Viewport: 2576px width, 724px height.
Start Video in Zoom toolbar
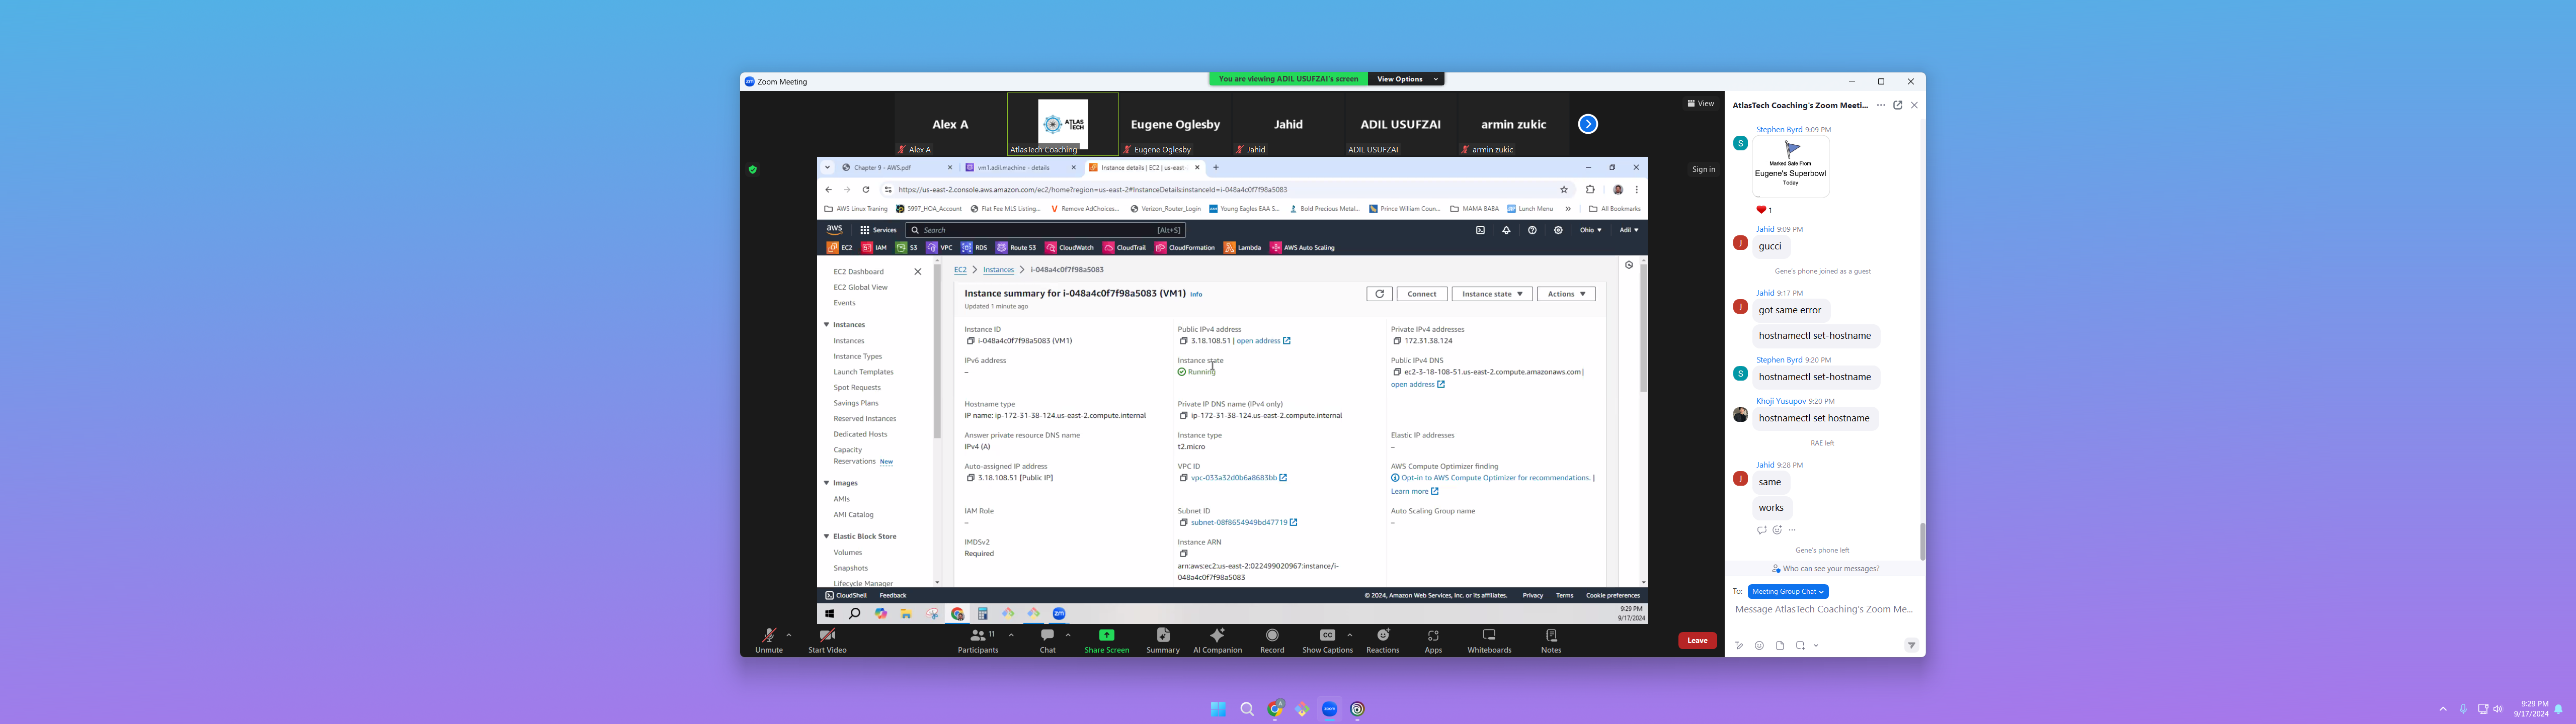827,636
